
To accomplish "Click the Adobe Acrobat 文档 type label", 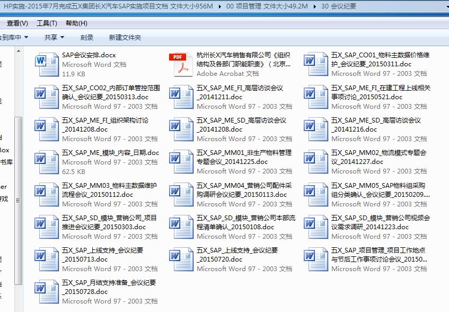I will pyautogui.click(x=227, y=74).
